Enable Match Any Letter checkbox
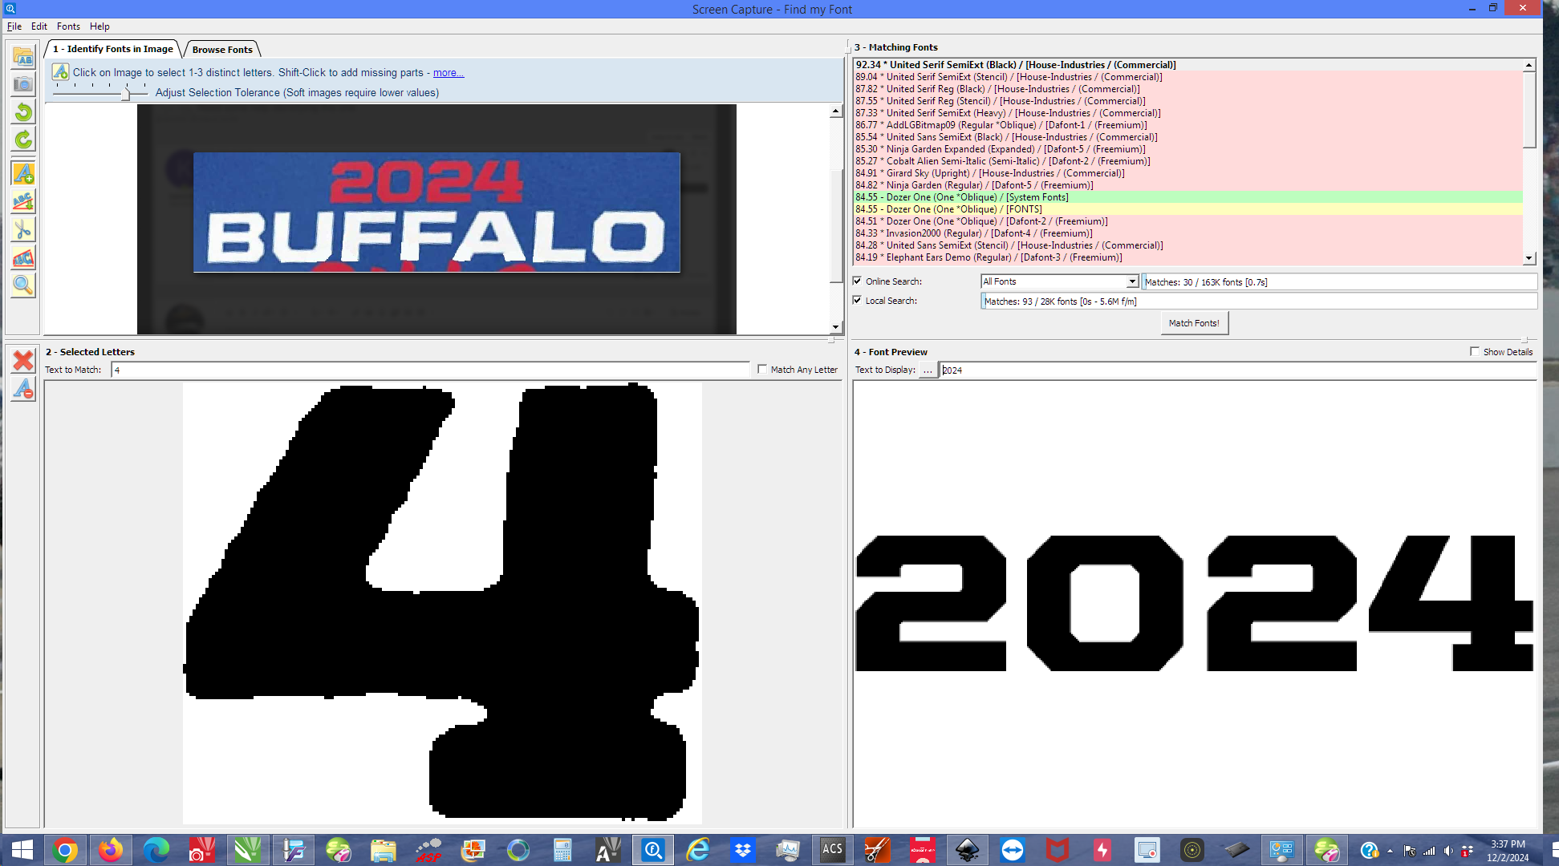Viewport: 1559px width, 866px height. pos(762,369)
